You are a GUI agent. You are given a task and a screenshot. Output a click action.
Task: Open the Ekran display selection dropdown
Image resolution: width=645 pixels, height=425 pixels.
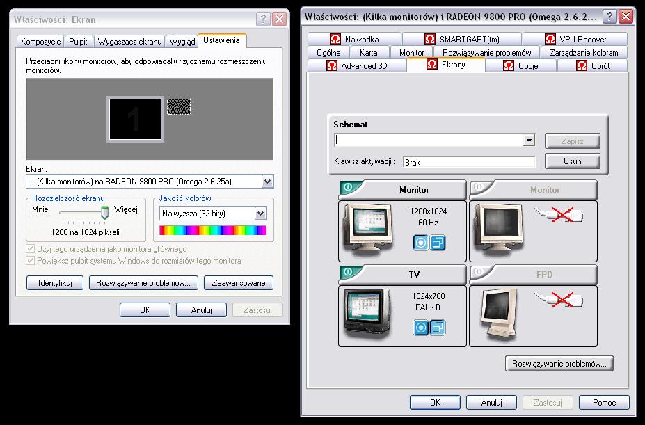point(267,182)
